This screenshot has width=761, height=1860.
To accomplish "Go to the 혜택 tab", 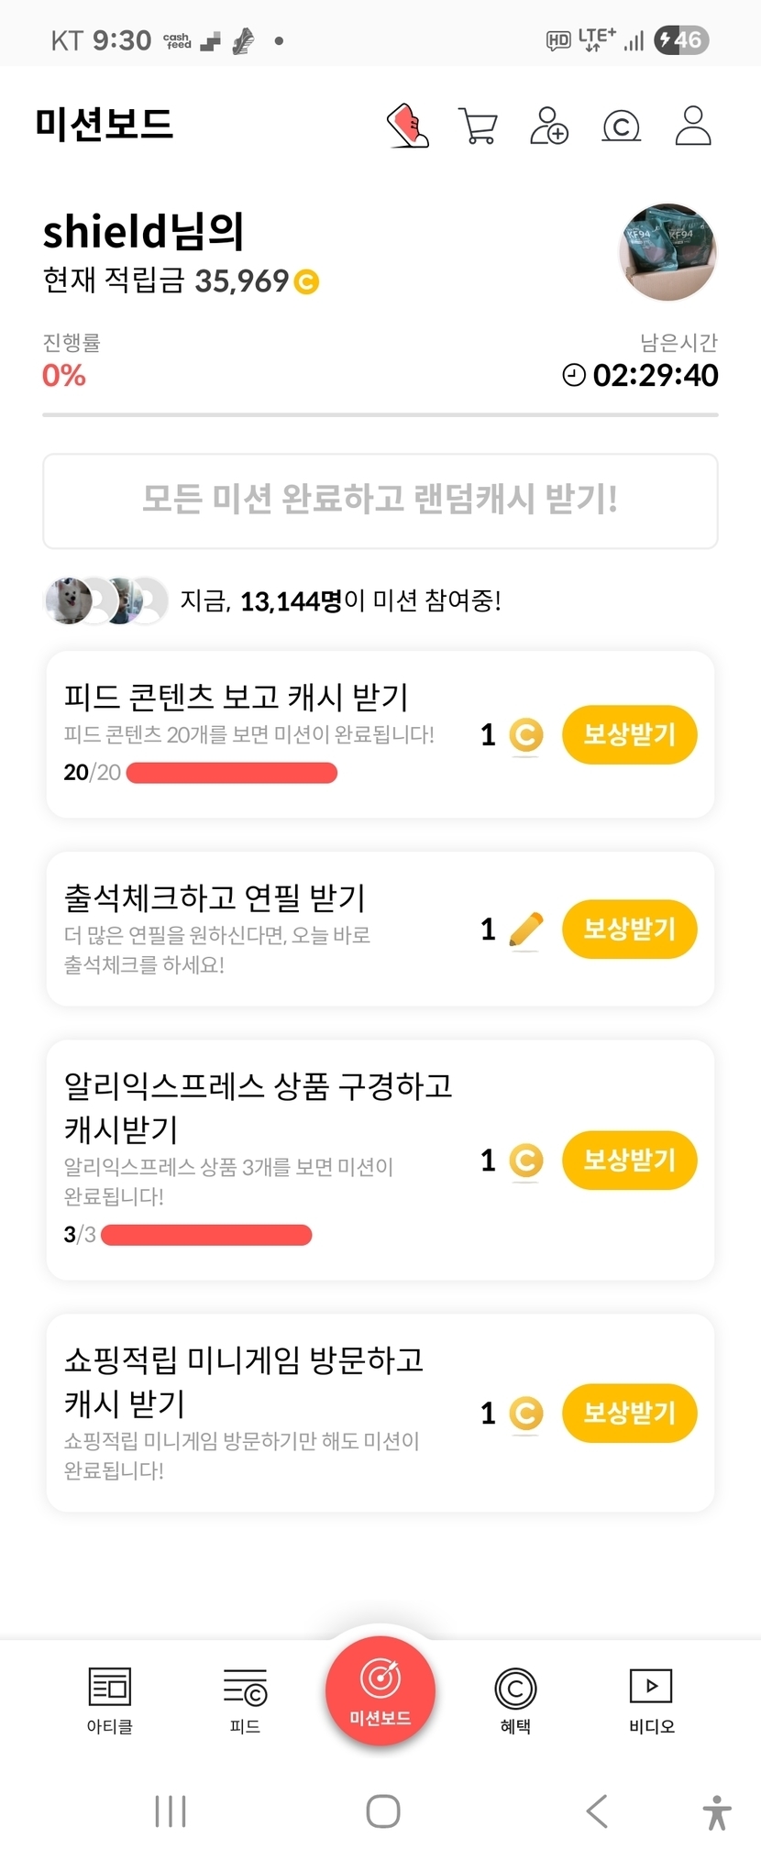I will point(515,1700).
